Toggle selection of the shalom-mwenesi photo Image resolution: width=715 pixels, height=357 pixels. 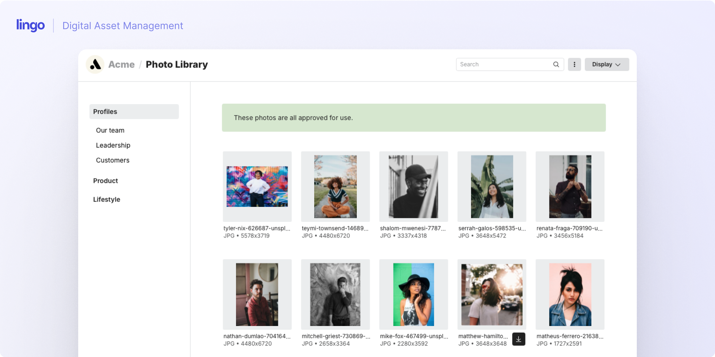click(413, 186)
